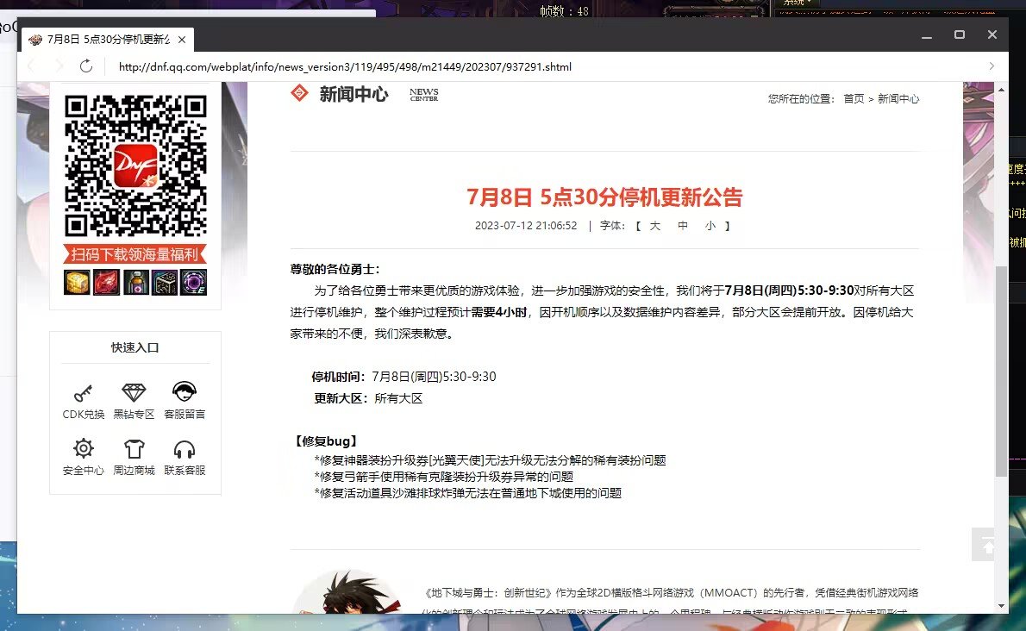1026x631 pixels.
Task: Click the 【修复bug】 heading
Action: pyautogui.click(x=326, y=441)
